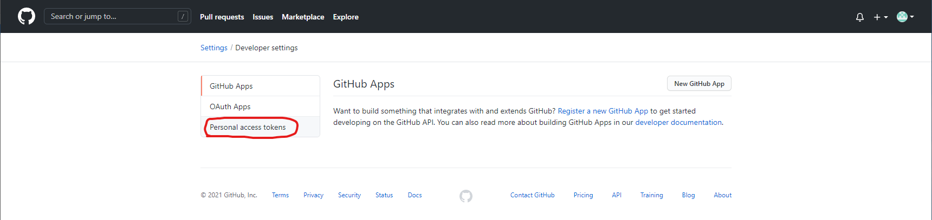Open Explore in top navigation

point(346,17)
